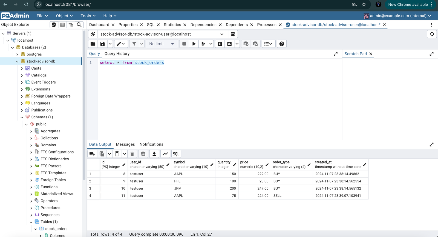Click the SQL icon in Data Output toolbar

pyautogui.click(x=176, y=154)
